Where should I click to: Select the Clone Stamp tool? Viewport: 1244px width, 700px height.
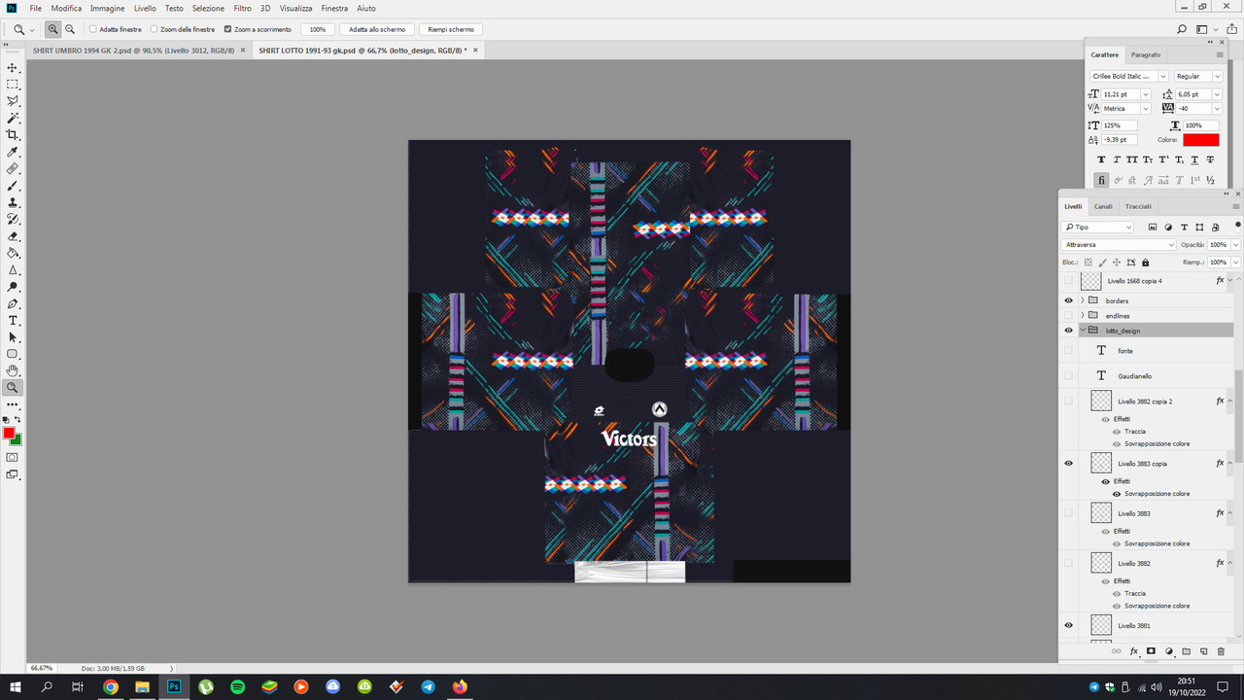pyautogui.click(x=13, y=202)
